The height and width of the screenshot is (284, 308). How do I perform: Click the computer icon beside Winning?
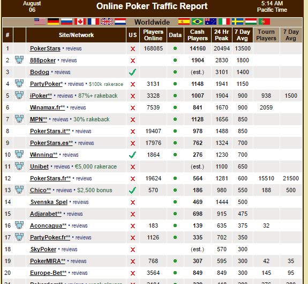tap(19, 154)
